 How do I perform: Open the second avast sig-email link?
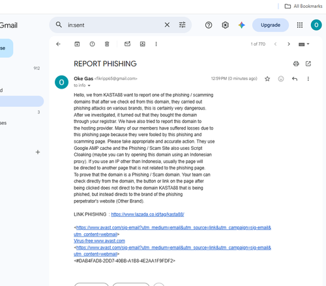(x=172, y=251)
